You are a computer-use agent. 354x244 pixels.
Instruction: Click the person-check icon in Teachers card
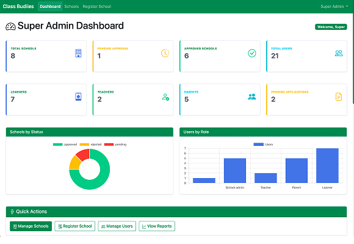pyautogui.click(x=165, y=97)
